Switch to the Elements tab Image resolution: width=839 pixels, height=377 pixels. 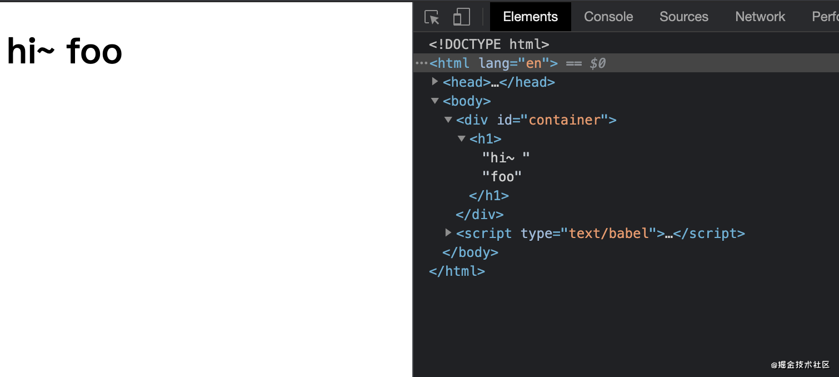coord(530,17)
